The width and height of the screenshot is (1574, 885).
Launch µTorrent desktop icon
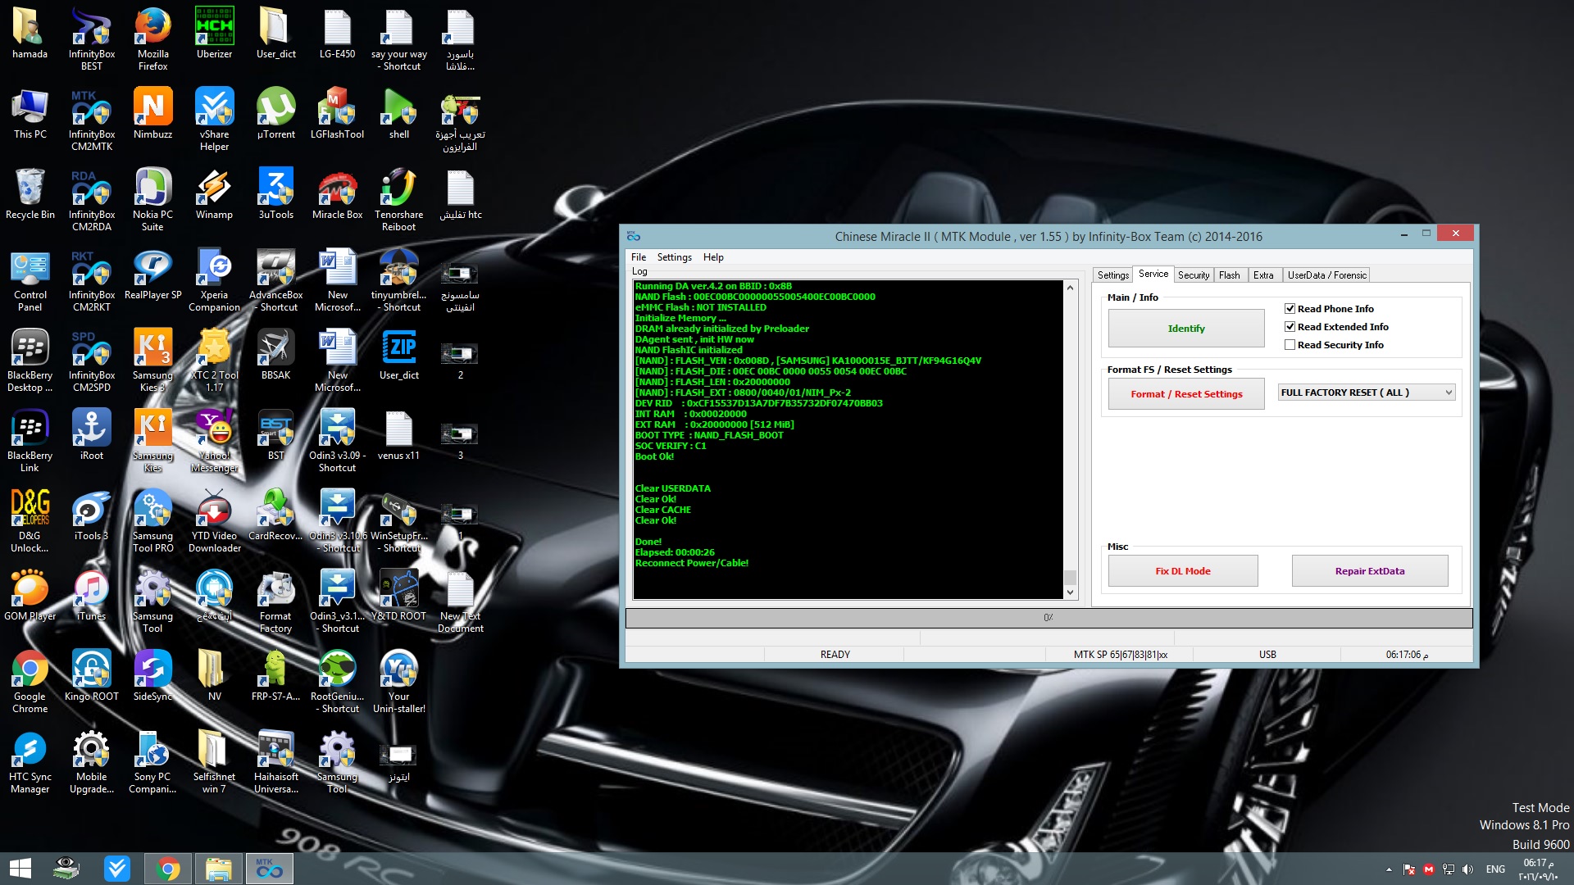click(x=275, y=113)
